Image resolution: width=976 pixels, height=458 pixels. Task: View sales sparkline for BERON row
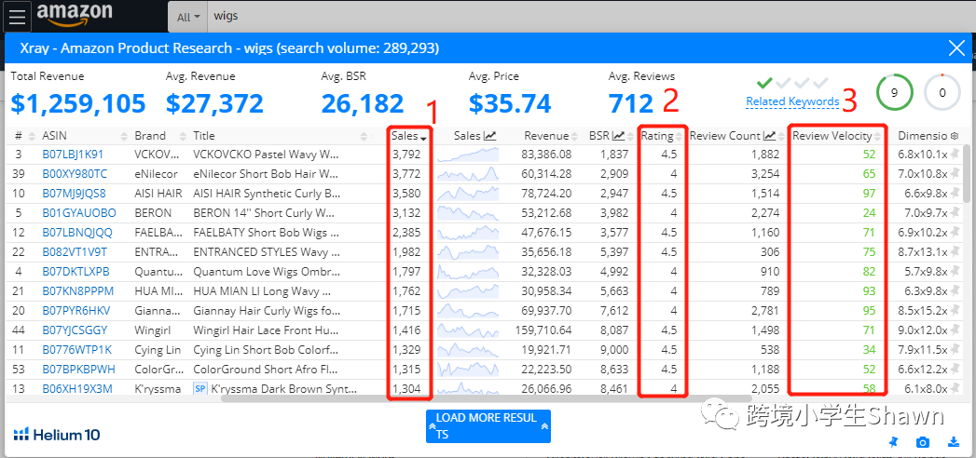(467, 212)
